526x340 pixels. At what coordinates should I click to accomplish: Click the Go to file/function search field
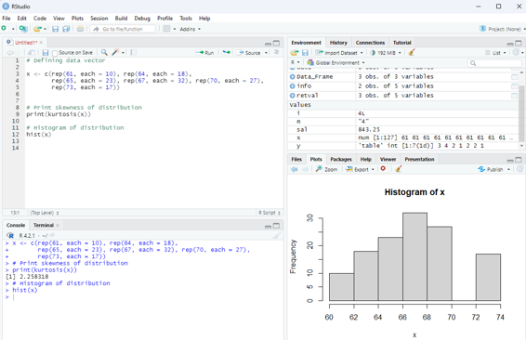[123, 29]
